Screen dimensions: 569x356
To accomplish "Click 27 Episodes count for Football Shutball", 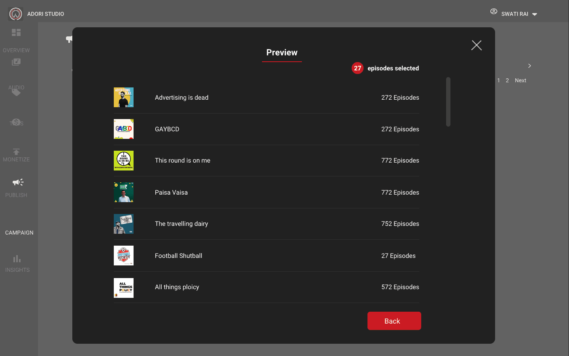I will coord(398,256).
